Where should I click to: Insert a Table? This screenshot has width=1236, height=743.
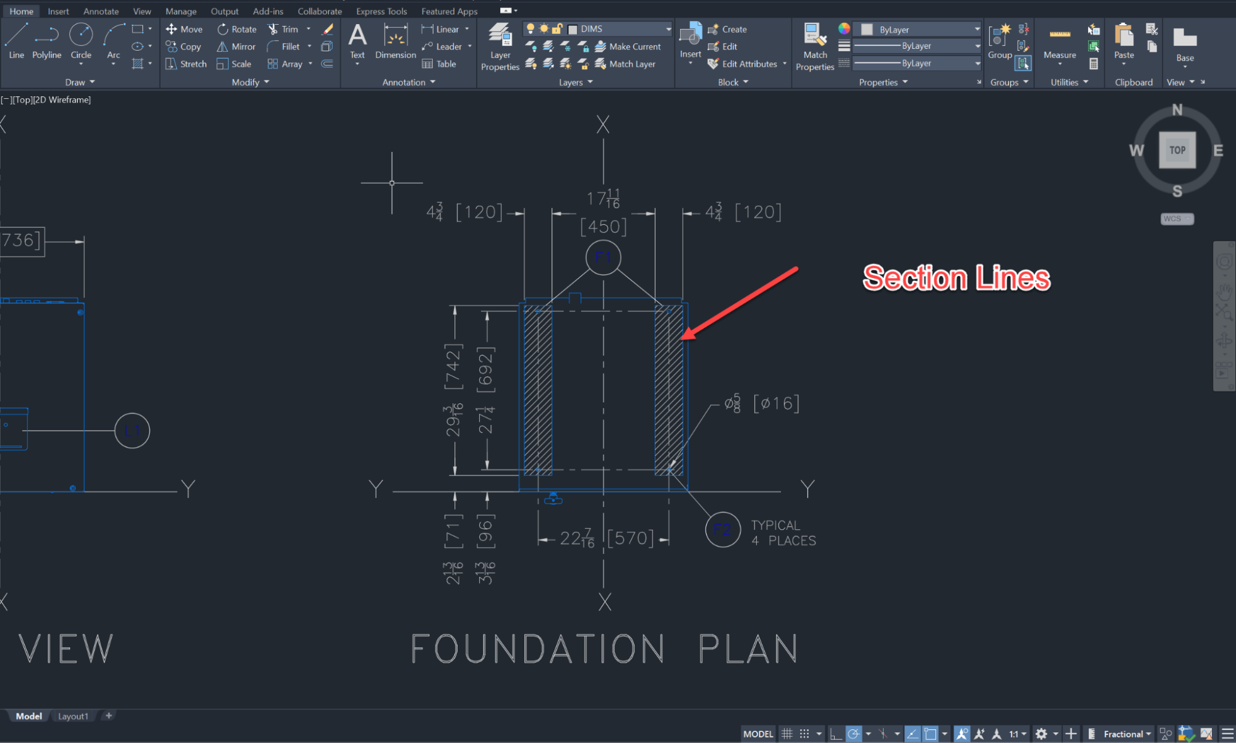pyautogui.click(x=439, y=64)
